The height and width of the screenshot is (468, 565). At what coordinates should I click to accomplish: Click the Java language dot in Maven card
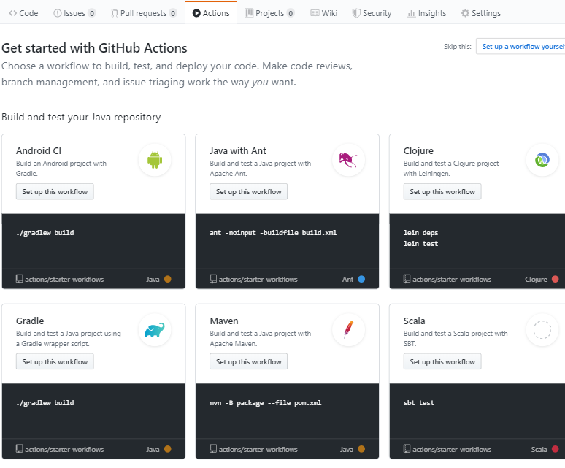click(361, 449)
